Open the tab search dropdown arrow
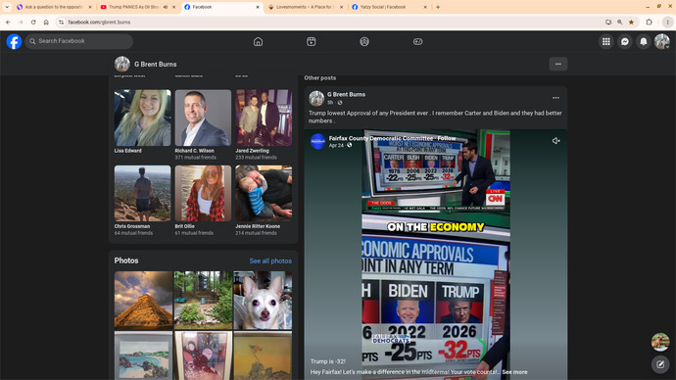The image size is (676, 380). 7,7
